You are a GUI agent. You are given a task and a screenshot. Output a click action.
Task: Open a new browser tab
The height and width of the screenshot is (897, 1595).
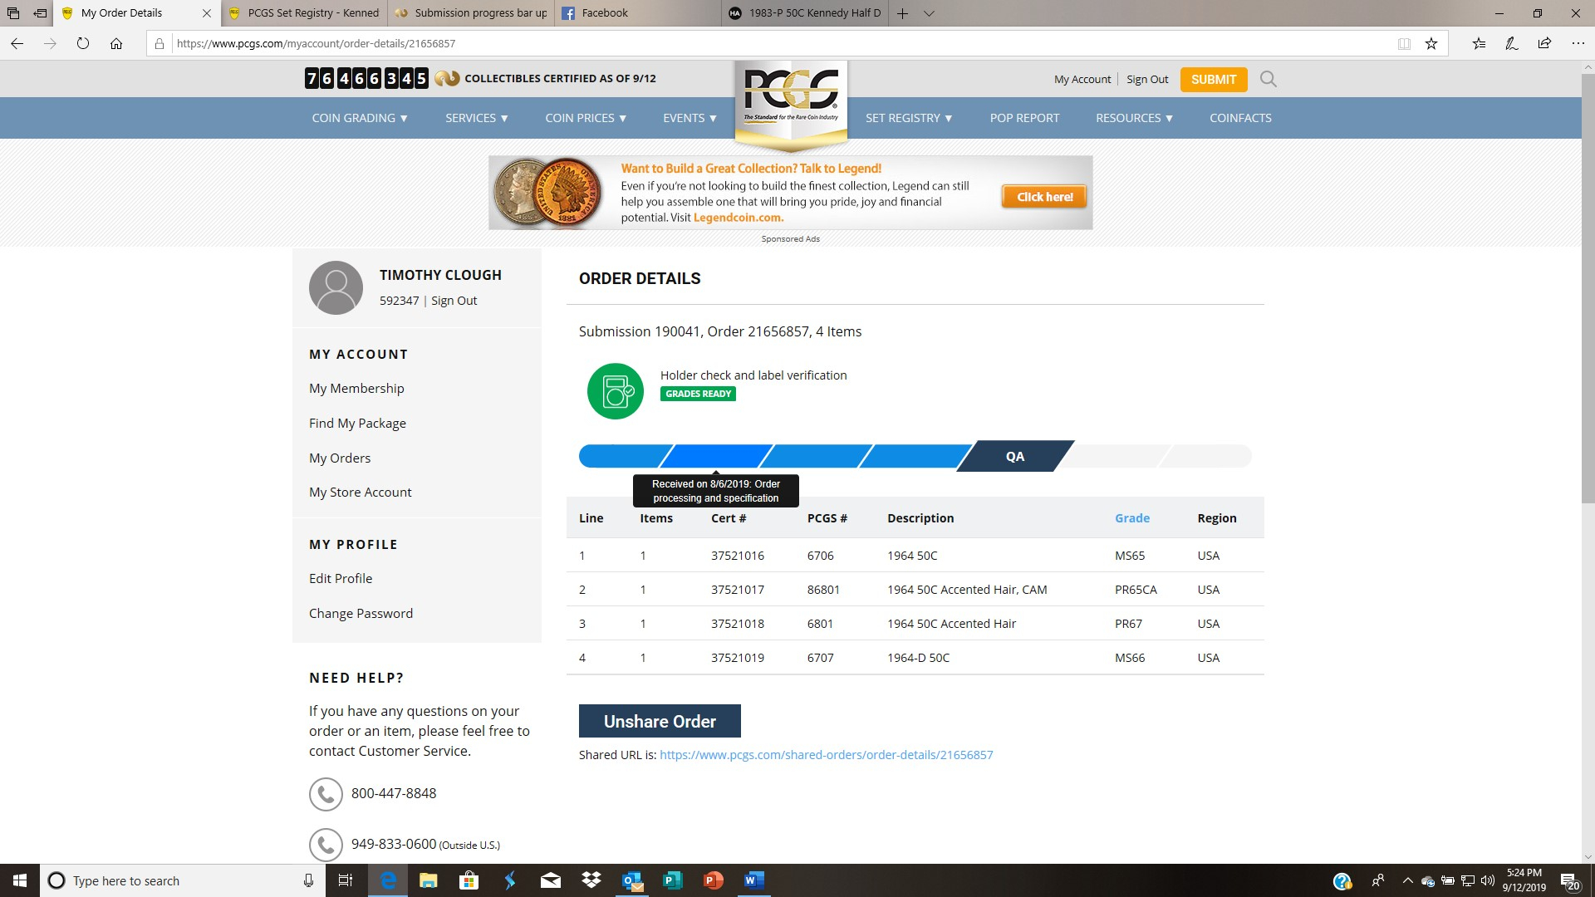(x=903, y=13)
